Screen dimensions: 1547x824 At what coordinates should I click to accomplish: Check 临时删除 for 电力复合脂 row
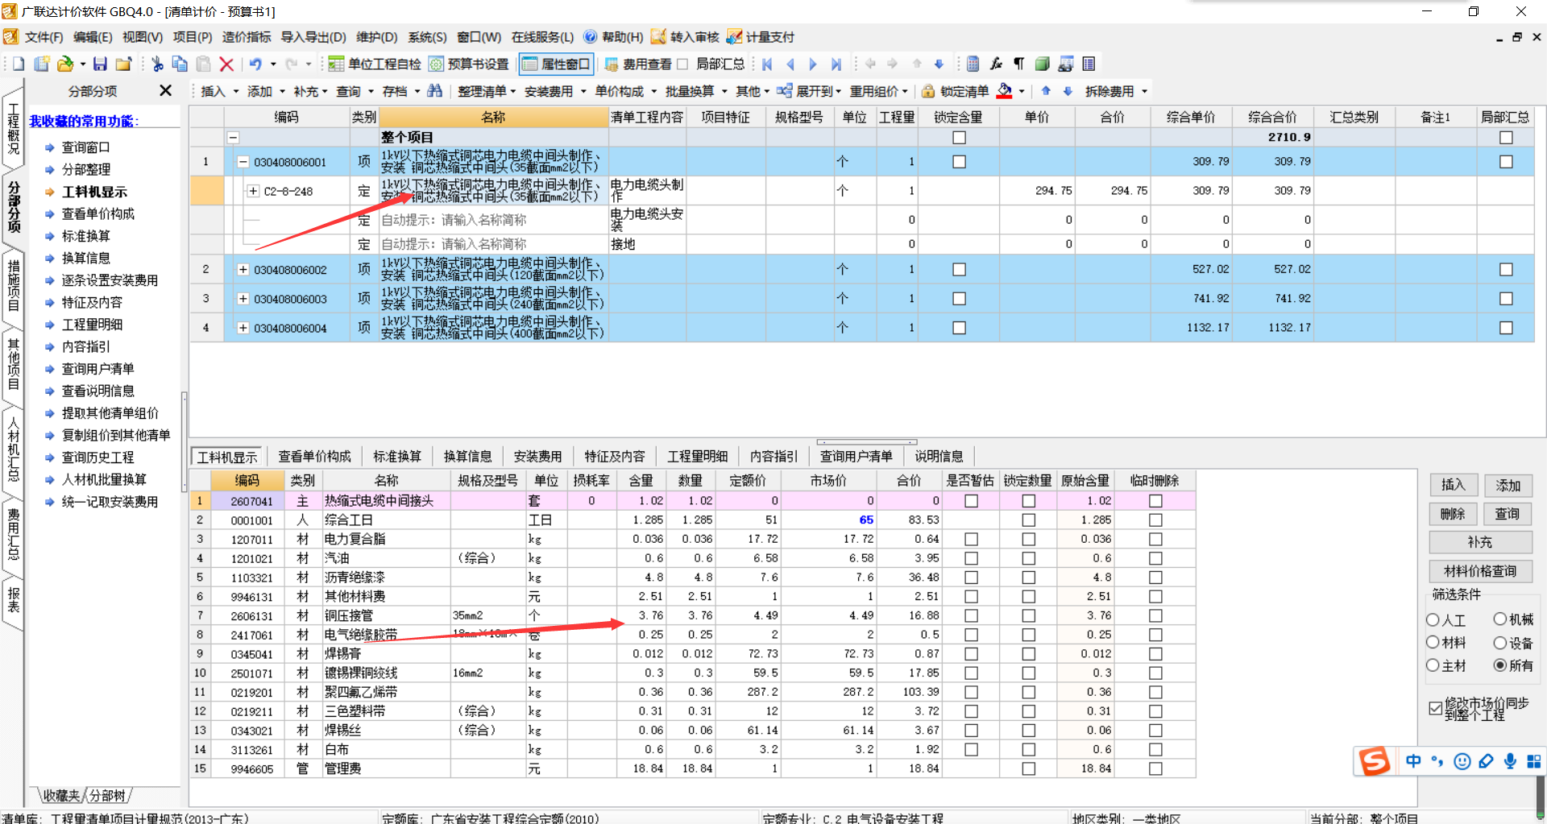(x=1155, y=540)
